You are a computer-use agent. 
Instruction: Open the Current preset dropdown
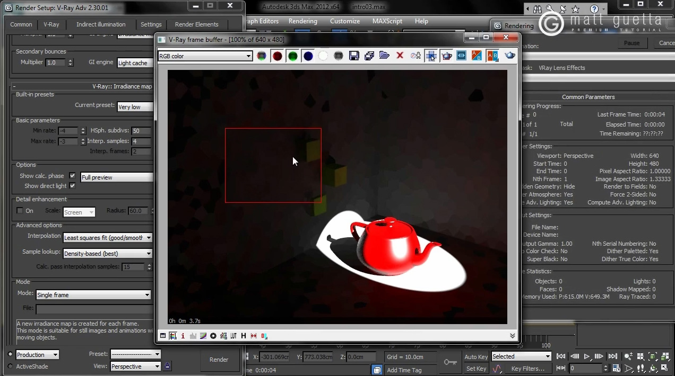point(135,106)
